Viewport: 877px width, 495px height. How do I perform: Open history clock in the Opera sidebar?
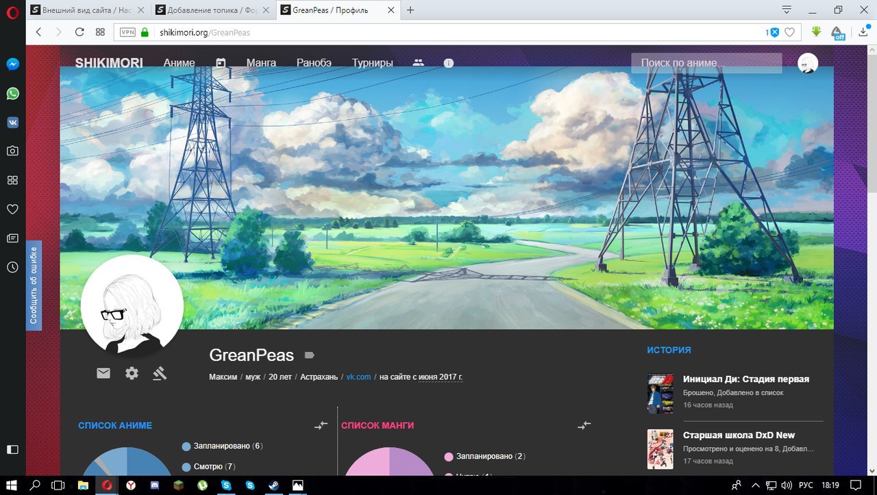[x=12, y=267]
